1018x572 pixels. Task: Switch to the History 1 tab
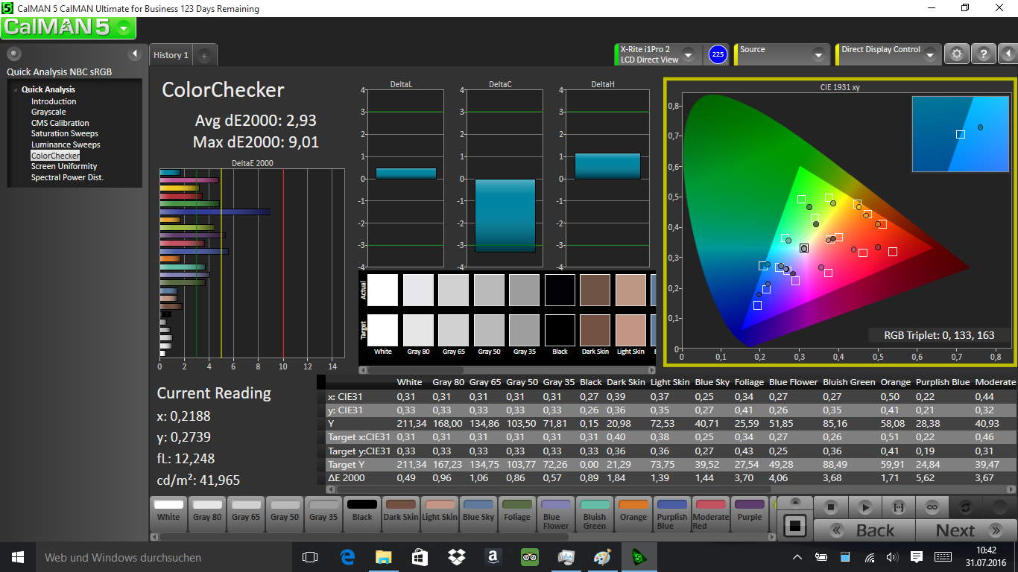pos(171,55)
